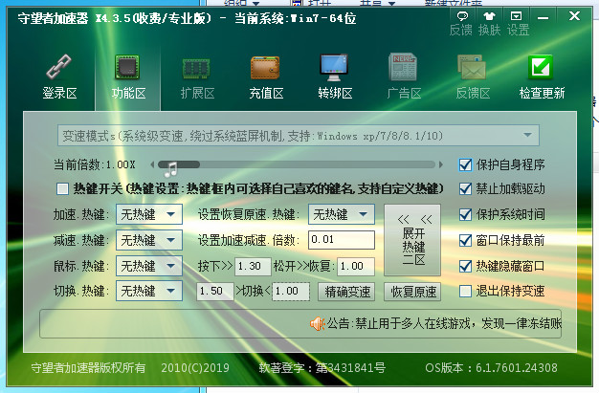Image resolution: width=599 pixels, height=393 pixels.
Task: Open the 变速模式 dropdown
Action: [x=299, y=135]
